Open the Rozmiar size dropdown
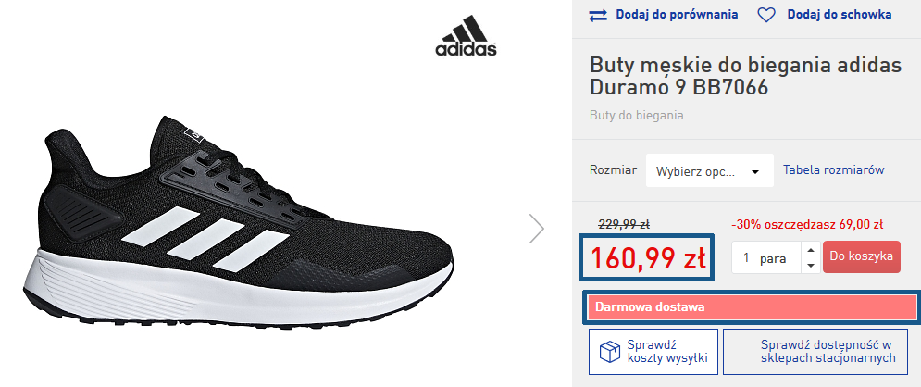 click(x=710, y=171)
